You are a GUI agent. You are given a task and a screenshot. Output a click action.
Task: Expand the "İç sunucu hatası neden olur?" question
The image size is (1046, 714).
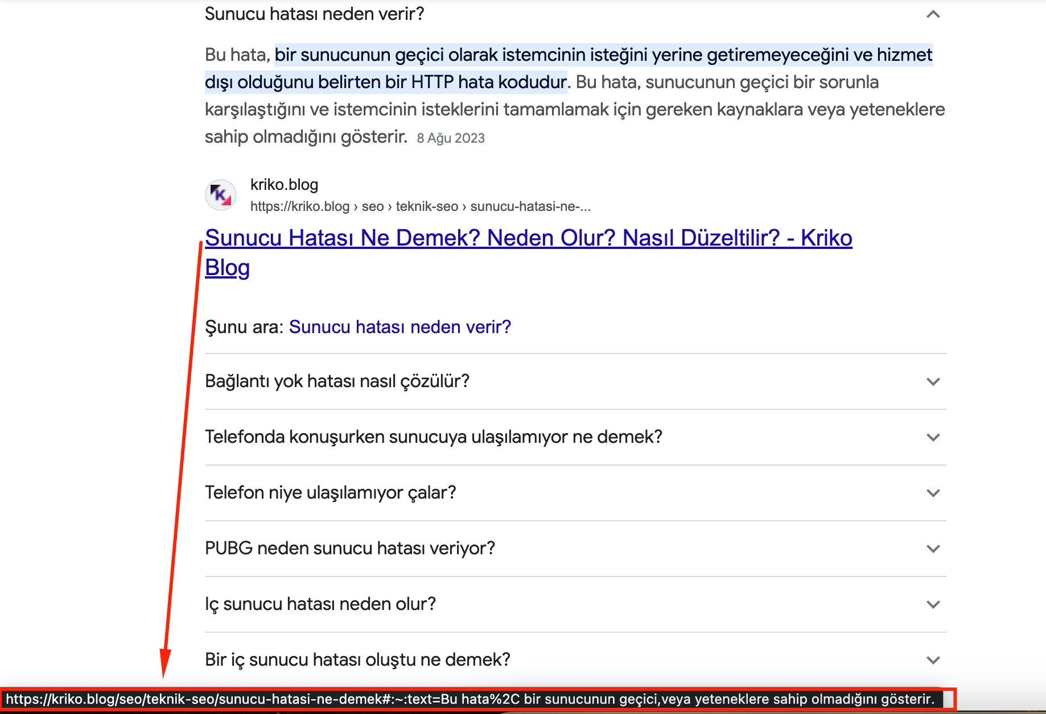pos(320,604)
